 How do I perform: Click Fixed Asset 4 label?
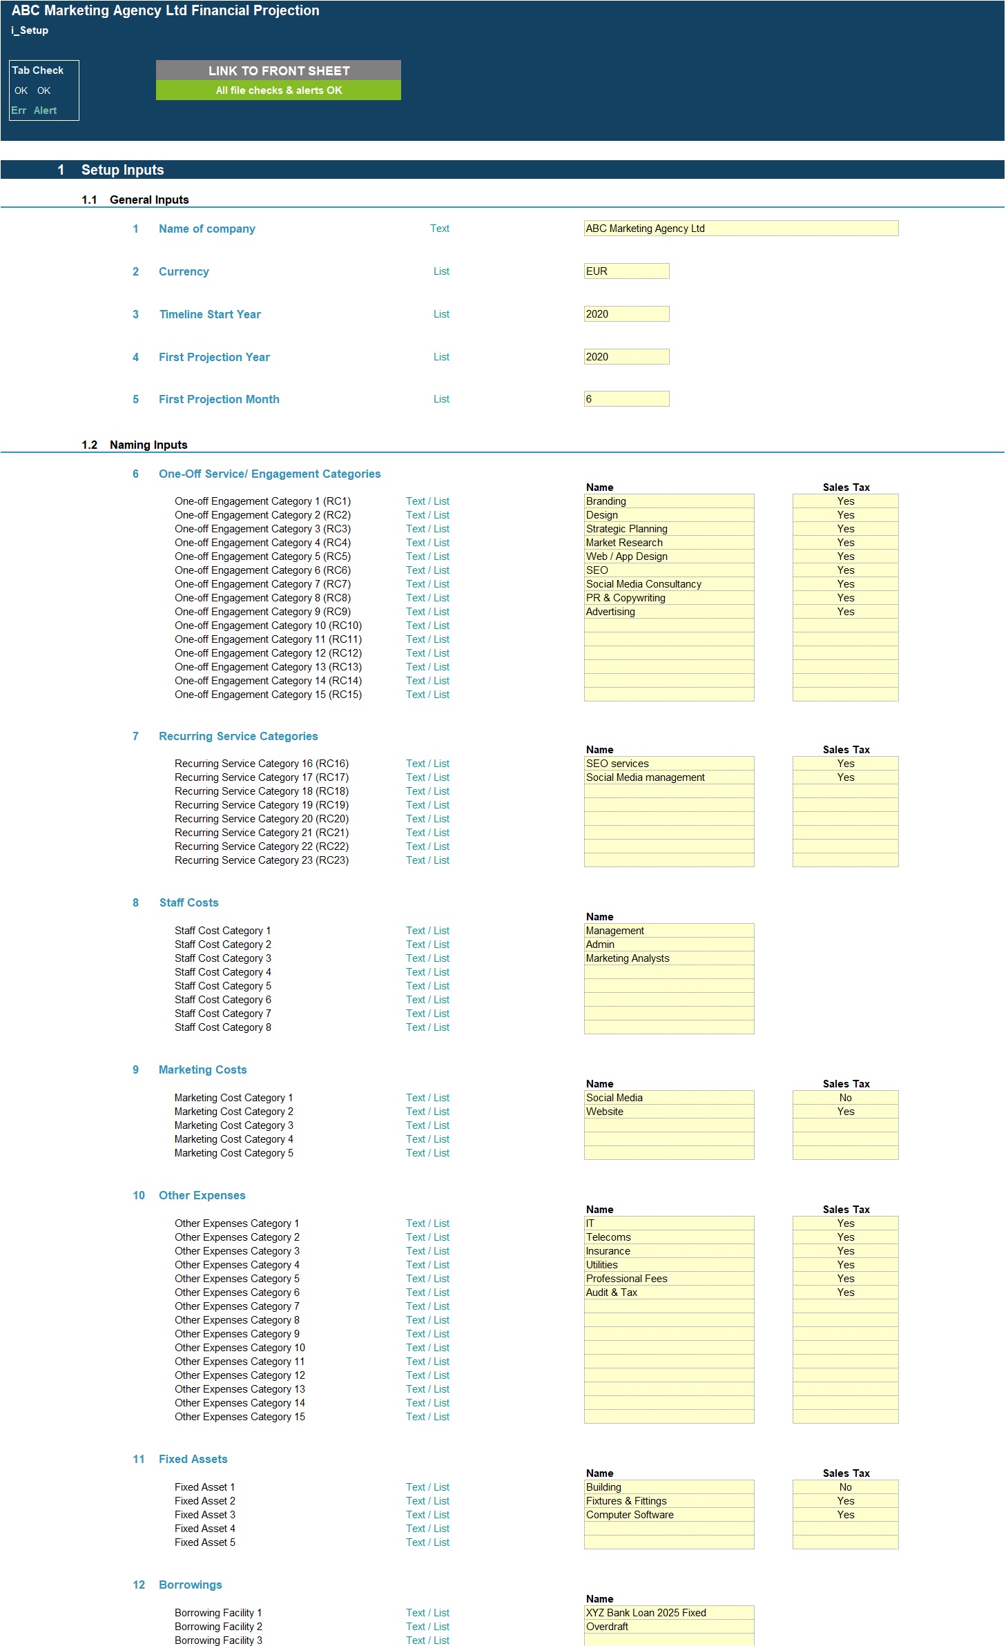pyautogui.click(x=205, y=1529)
